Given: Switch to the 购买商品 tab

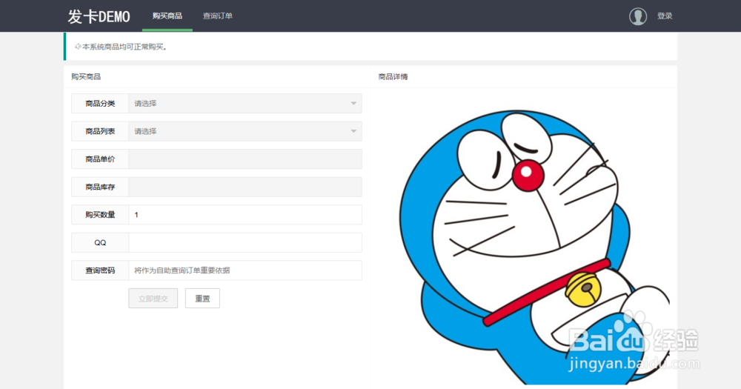Looking at the screenshot, I should click(x=167, y=16).
